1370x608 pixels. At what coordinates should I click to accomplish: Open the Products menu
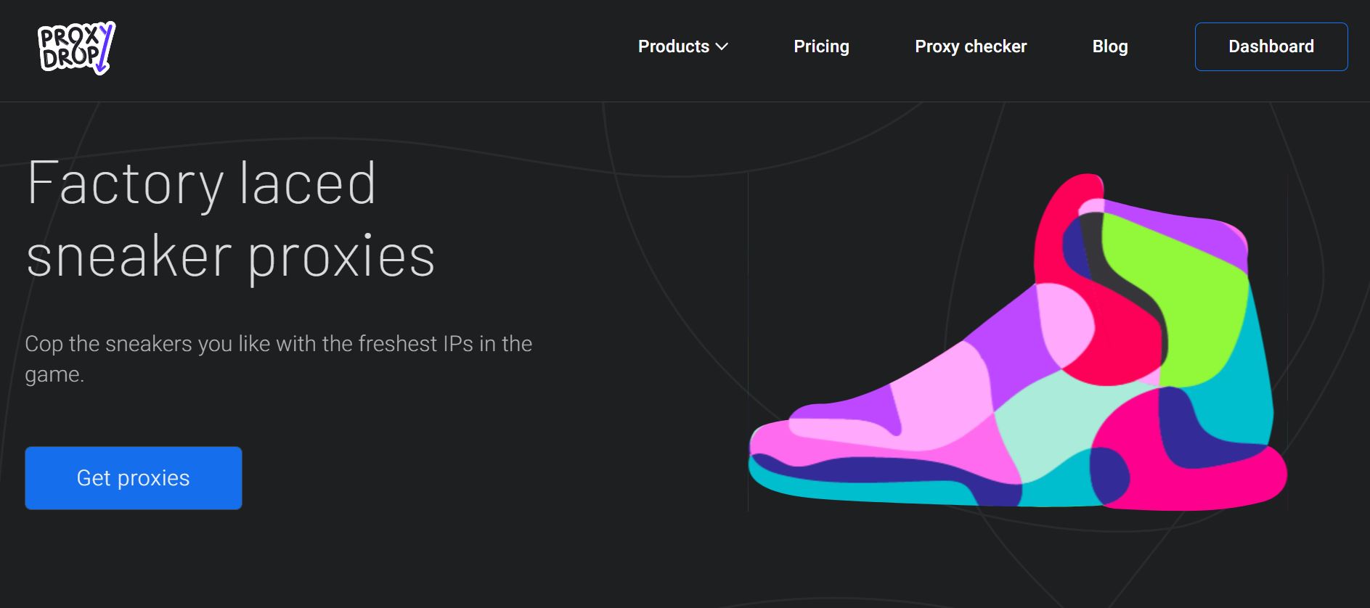point(673,46)
